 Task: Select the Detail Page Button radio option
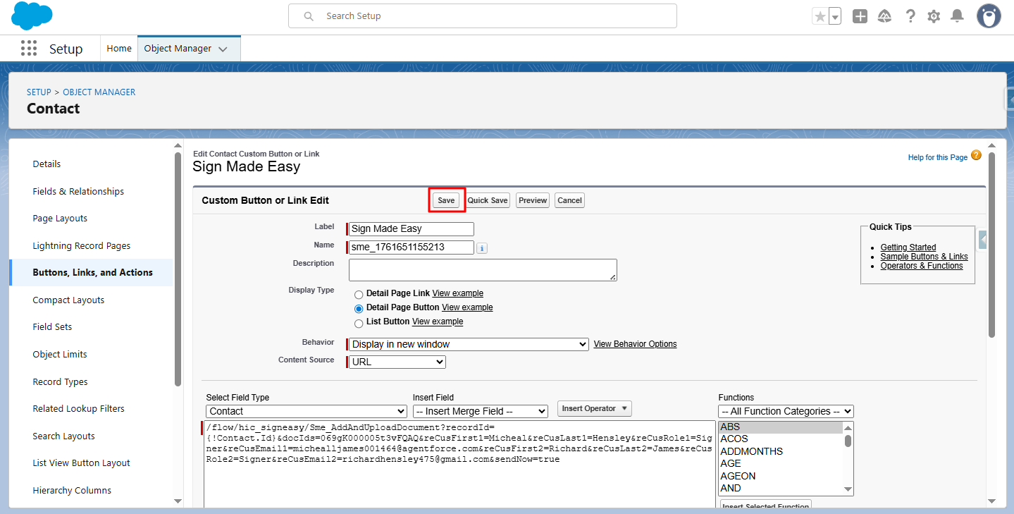coord(359,308)
